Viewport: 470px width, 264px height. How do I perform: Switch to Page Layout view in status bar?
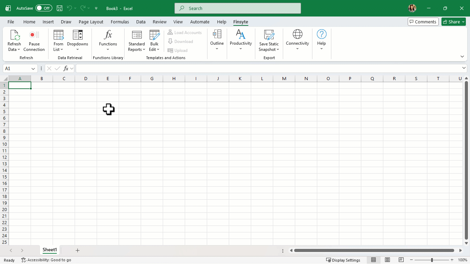tap(387, 260)
